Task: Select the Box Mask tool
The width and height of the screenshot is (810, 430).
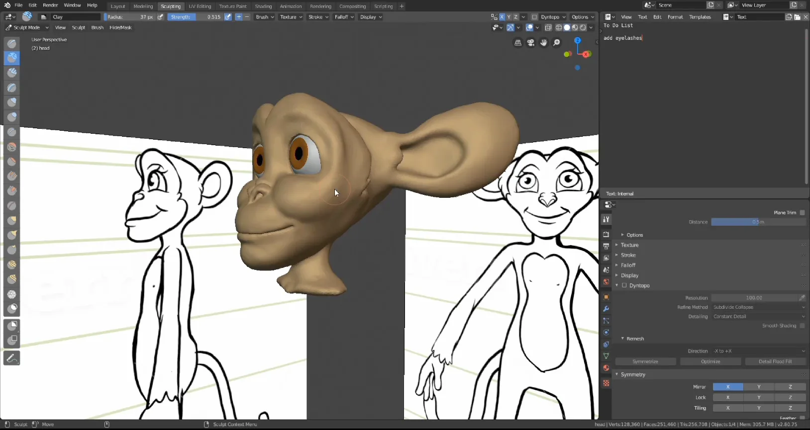Action: [x=12, y=326]
